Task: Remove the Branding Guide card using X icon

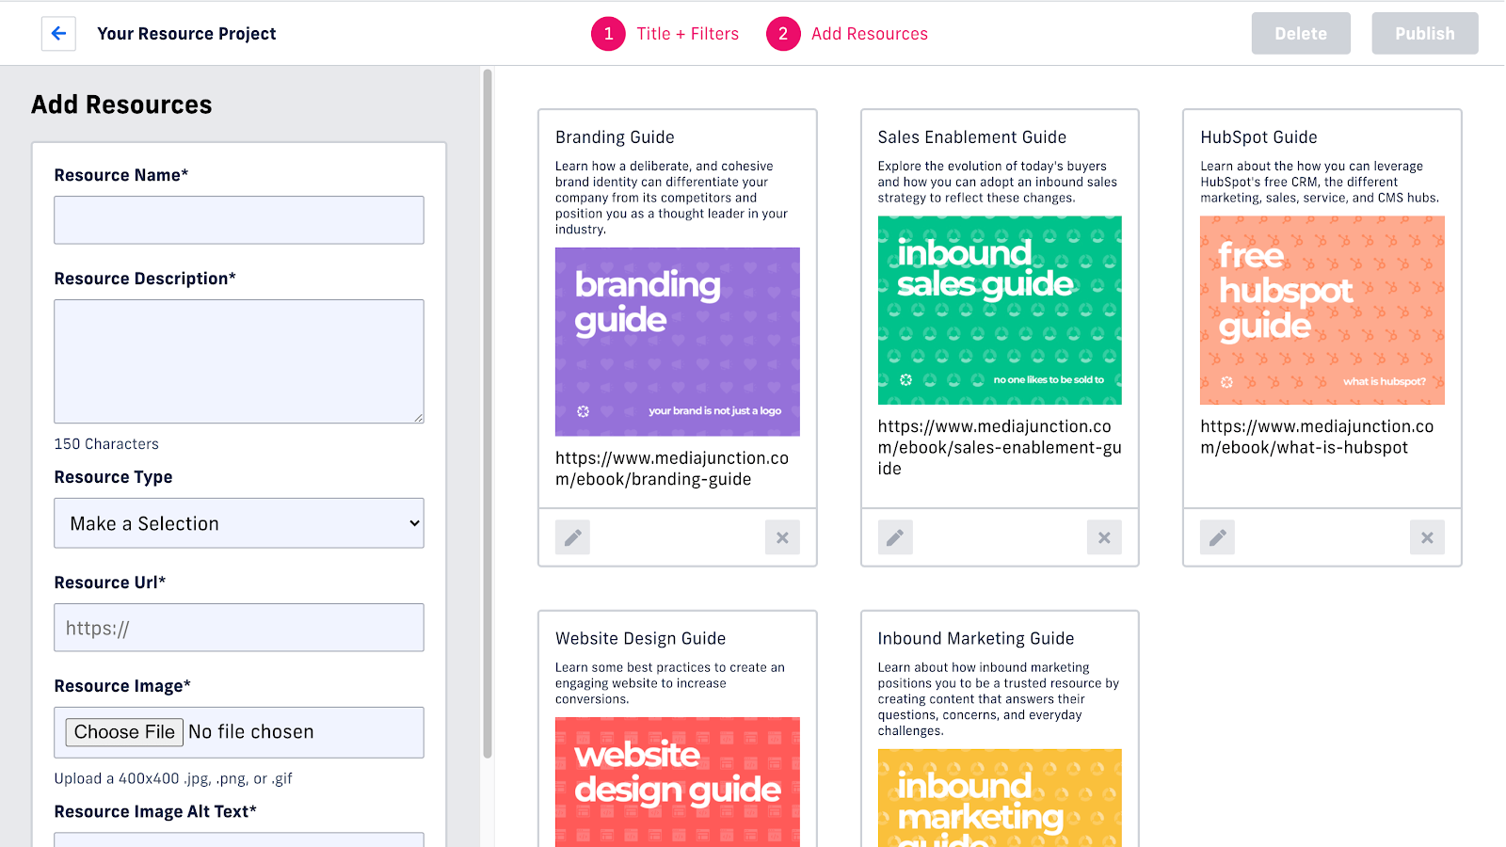Action: point(782,537)
